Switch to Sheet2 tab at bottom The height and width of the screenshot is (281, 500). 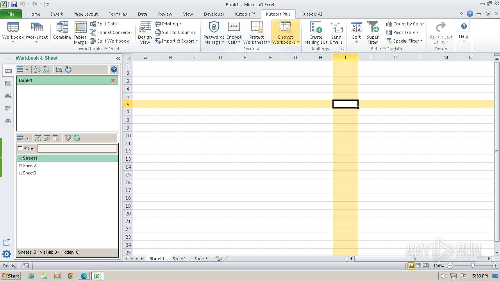pyautogui.click(x=179, y=259)
